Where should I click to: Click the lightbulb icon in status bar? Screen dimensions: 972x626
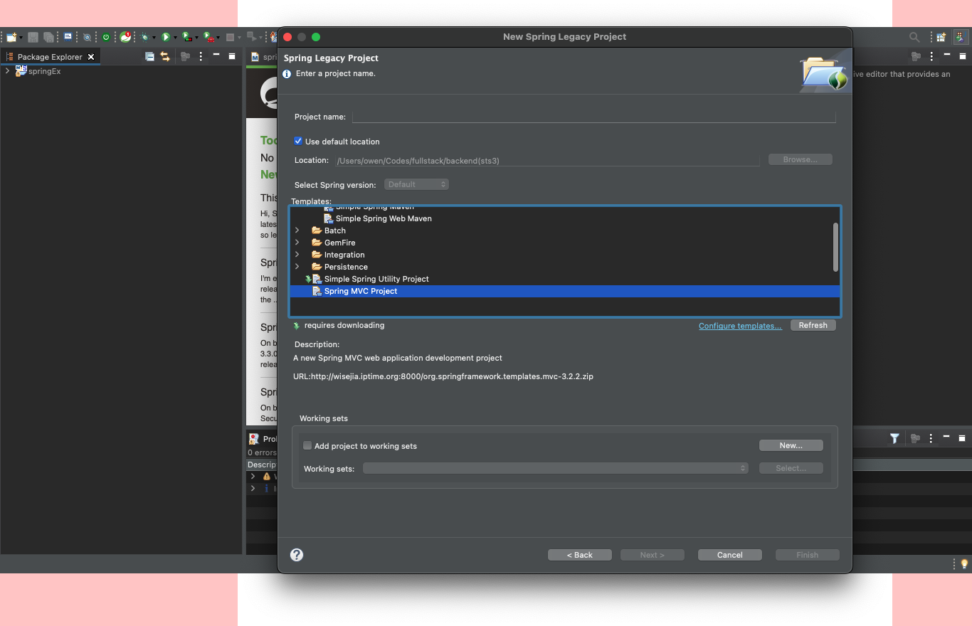pyautogui.click(x=965, y=563)
